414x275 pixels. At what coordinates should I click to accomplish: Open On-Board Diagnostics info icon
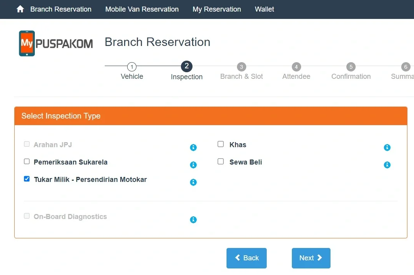point(193,220)
